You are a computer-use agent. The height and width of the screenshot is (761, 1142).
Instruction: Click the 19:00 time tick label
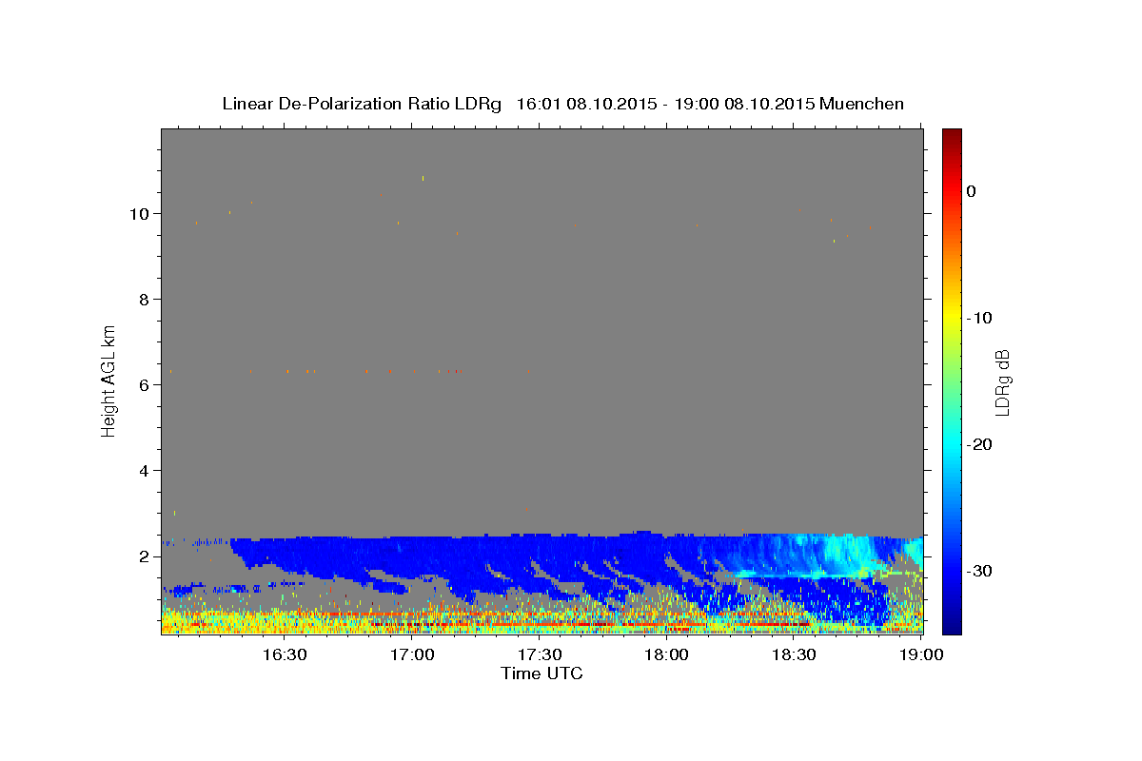[921, 654]
